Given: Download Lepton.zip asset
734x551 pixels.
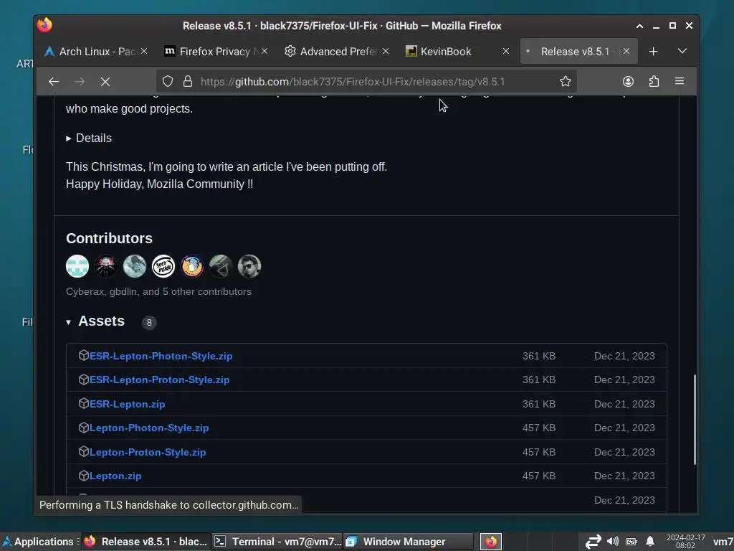Looking at the screenshot, I should pos(115,476).
